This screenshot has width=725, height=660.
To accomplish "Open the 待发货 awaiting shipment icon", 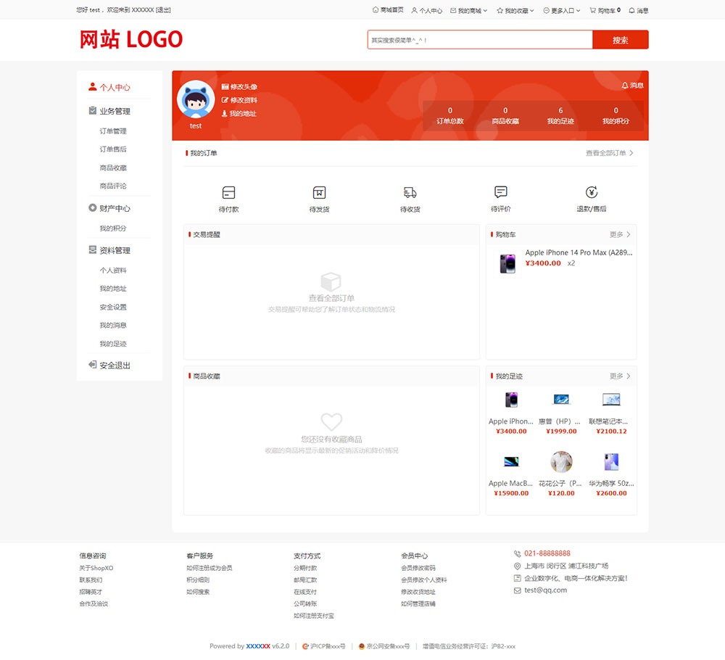I will click(319, 192).
